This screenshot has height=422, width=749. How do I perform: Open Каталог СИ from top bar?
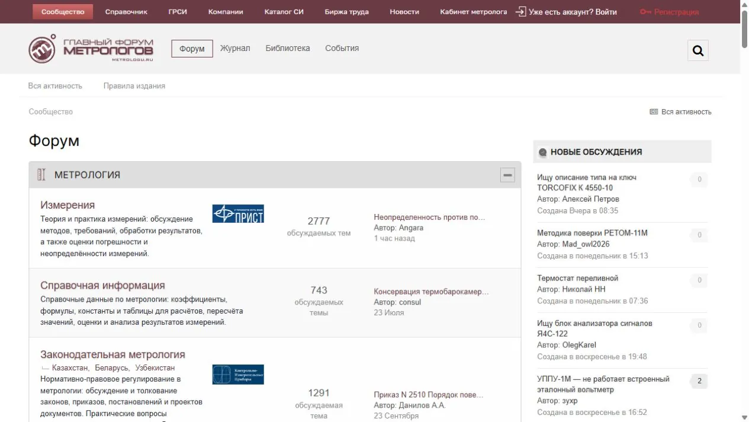pyautogui.click(x=284, y=12)
